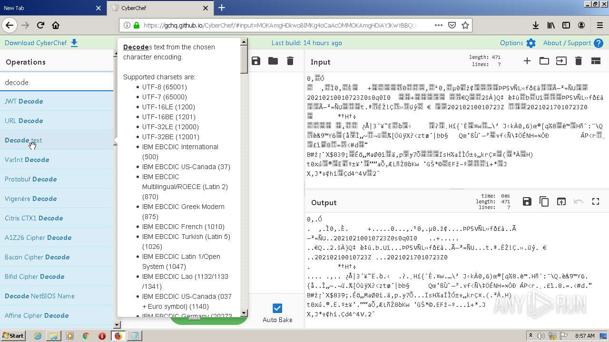Select the Citrix CTX1 Decode operation
Screen dimensions: 609x342
click(57, 218)
